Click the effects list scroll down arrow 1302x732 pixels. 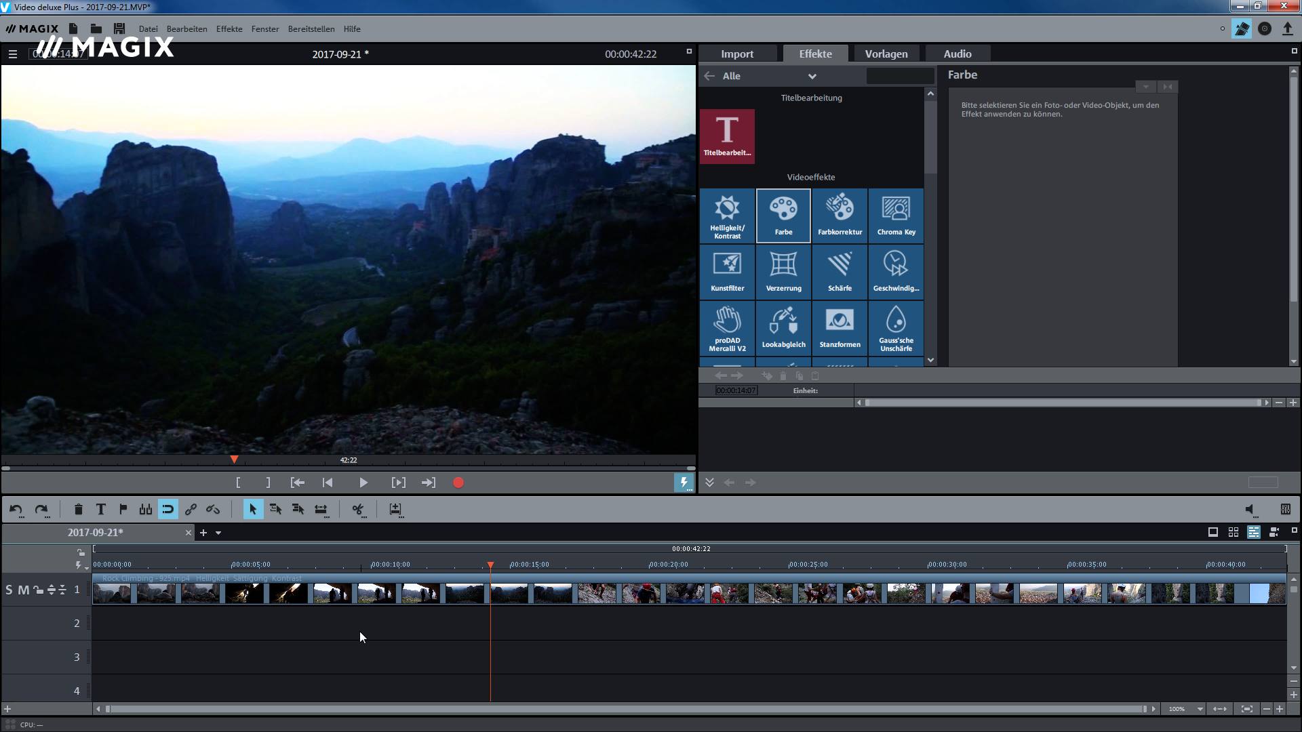[930, 361]
